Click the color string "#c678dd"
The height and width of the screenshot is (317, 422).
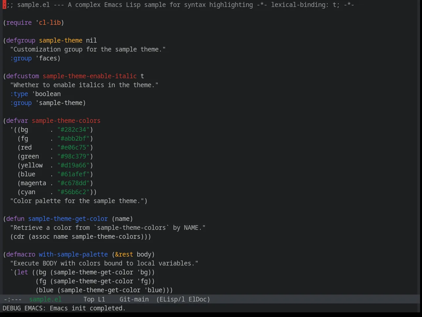click(x=74, y=183)
